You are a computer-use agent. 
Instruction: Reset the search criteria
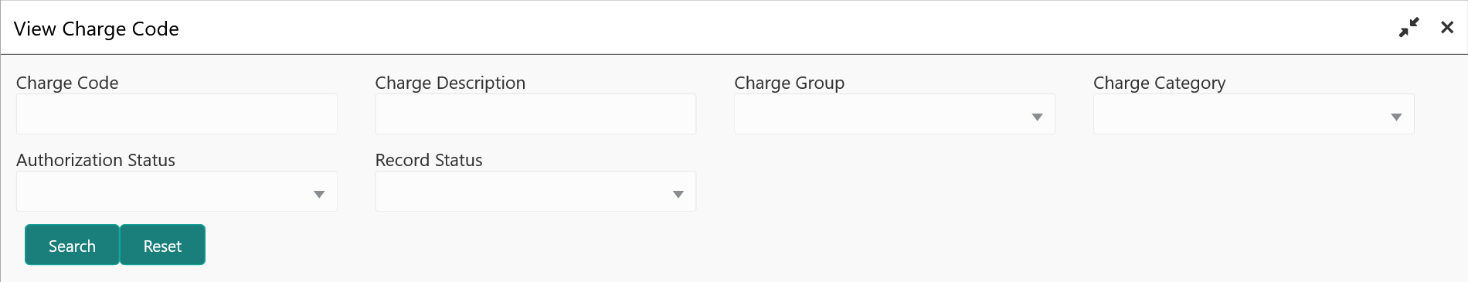162,245
